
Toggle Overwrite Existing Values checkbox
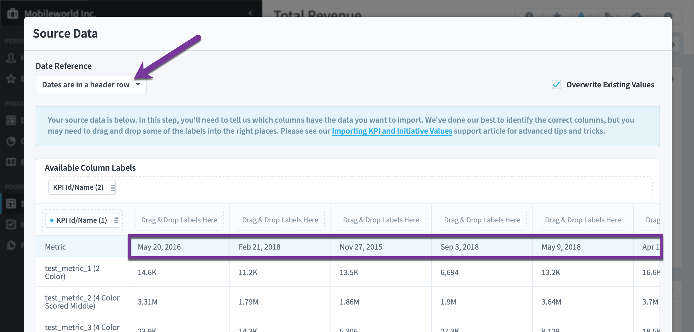556,84
